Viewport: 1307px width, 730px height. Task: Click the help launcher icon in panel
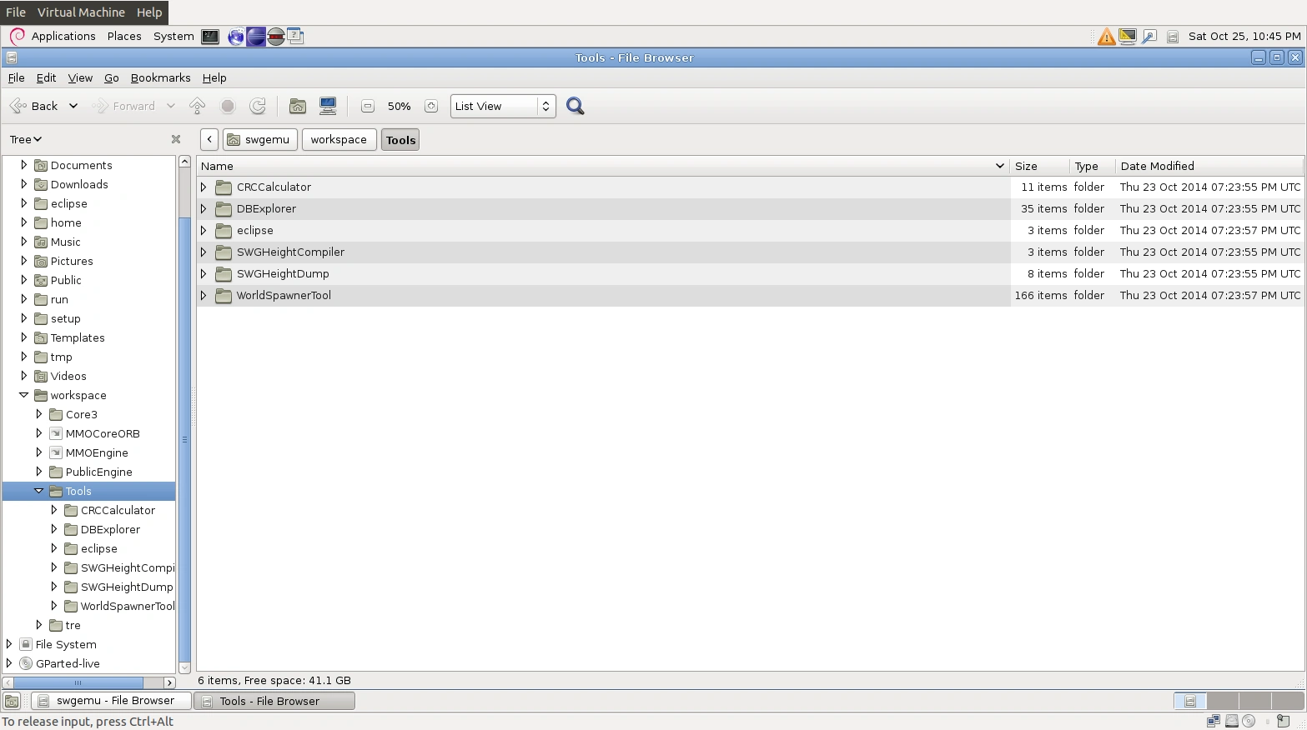tap(295, 36)
